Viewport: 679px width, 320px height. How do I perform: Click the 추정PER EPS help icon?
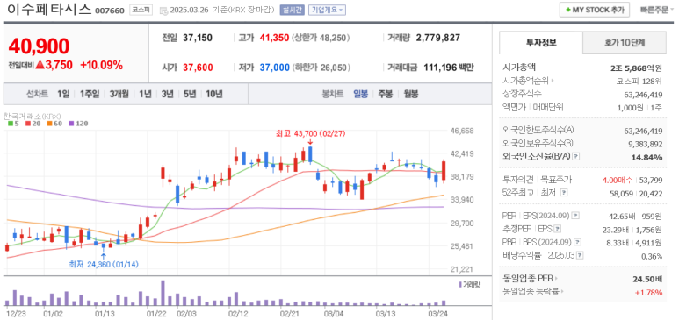coord(557,228)
